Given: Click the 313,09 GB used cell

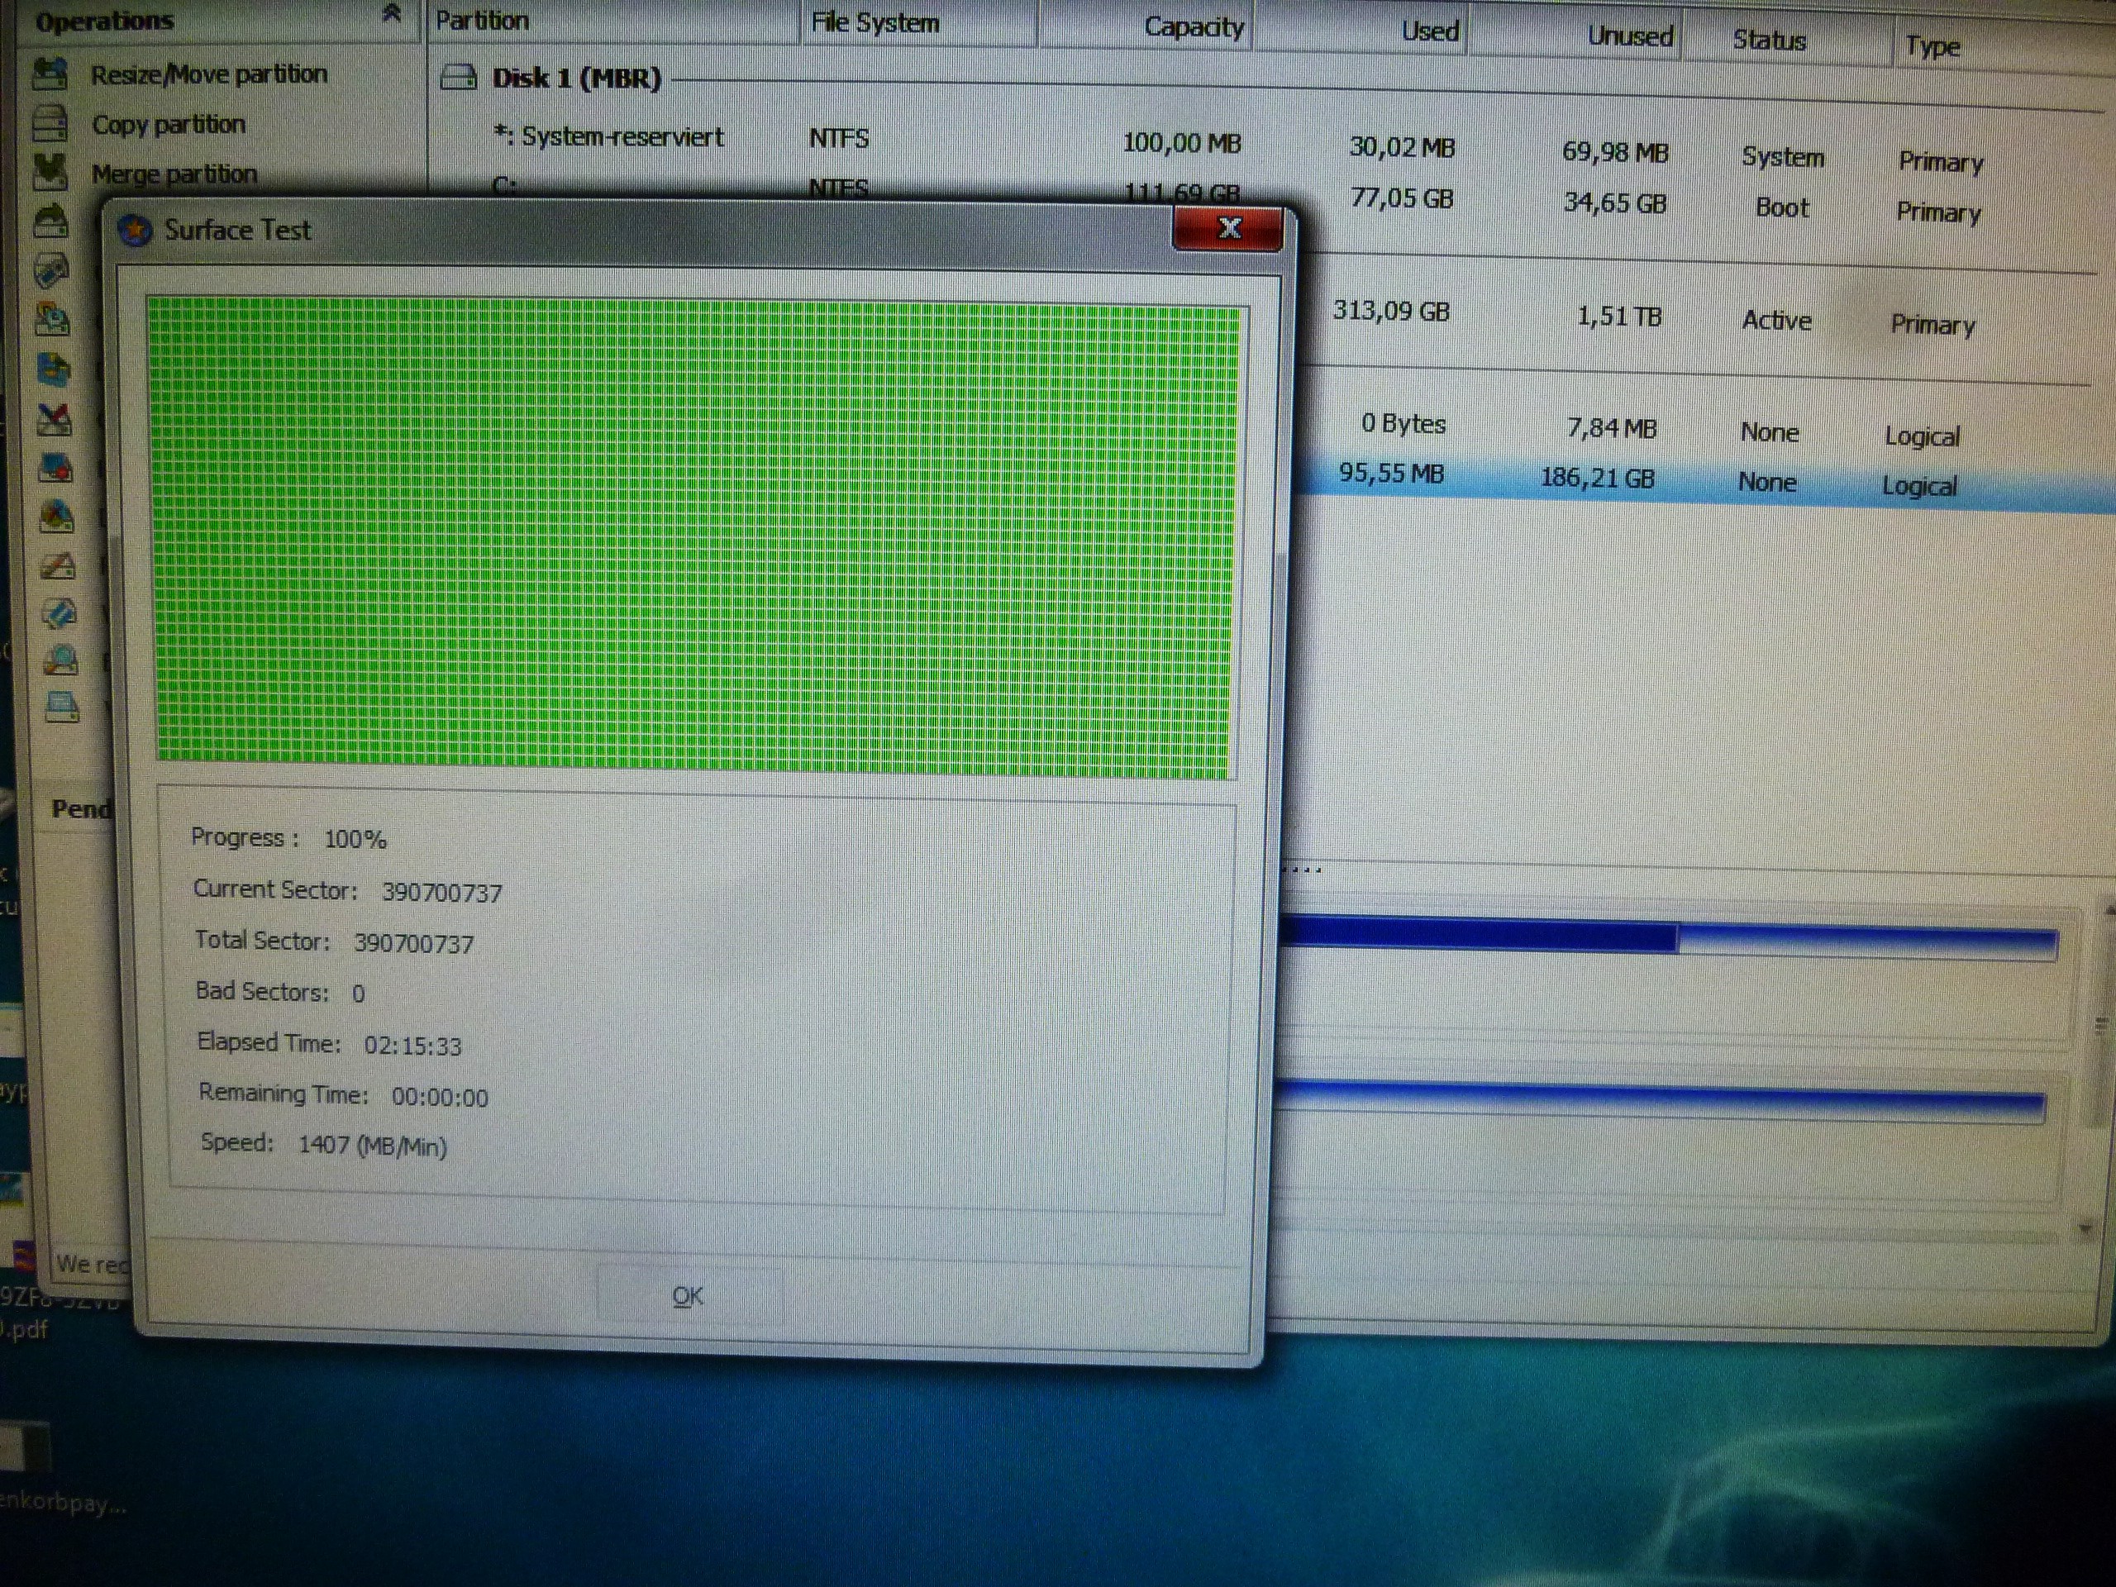Looking at the screenshot, I should click(1391, 311).
